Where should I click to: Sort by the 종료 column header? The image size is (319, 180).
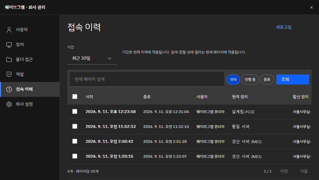point(147,97)
